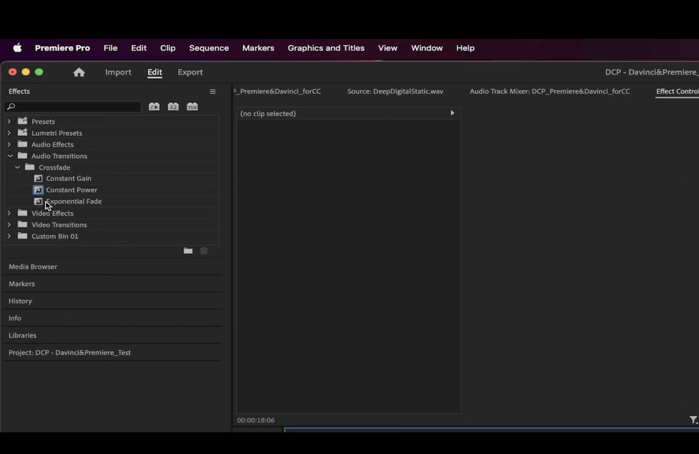Select the Crossfade folder icon

30,167
